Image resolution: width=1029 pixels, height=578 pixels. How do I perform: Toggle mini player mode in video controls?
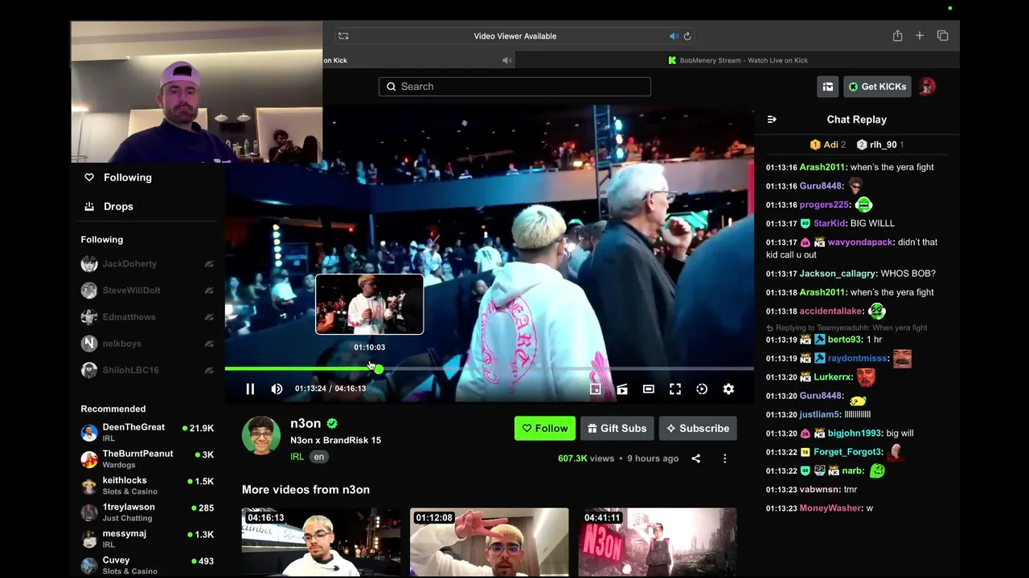pos(595,389)
